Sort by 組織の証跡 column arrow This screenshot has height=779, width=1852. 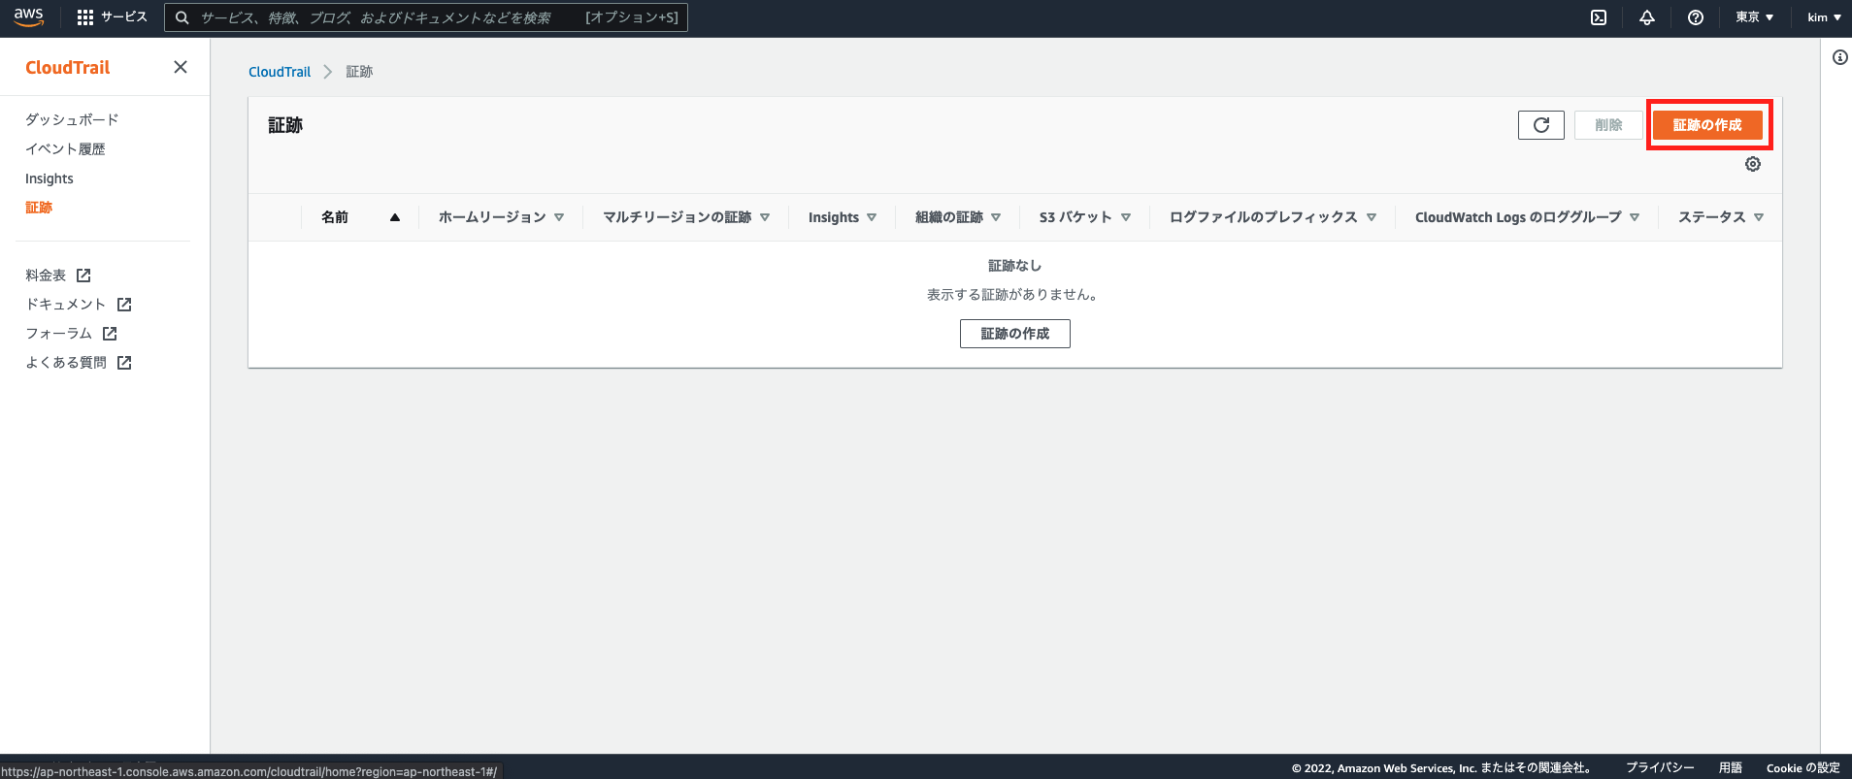(x=996, y=217)
